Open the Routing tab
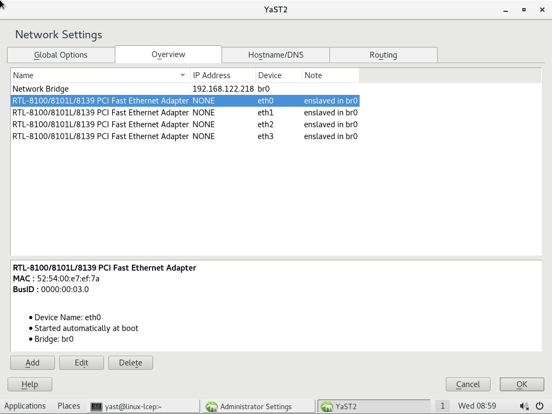This screenshot has width=552, height=414. tap(383, 55)
